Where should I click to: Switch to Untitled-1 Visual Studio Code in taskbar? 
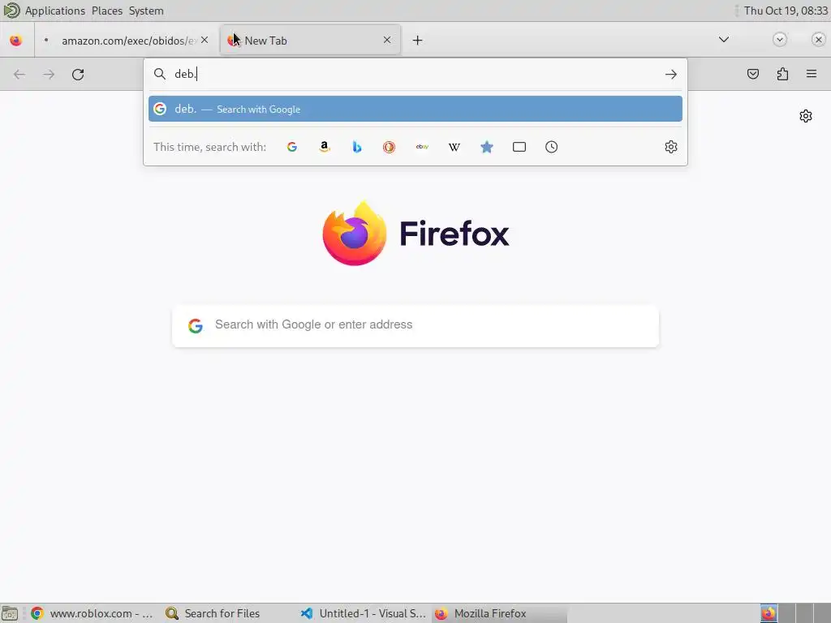pos(363,613)
